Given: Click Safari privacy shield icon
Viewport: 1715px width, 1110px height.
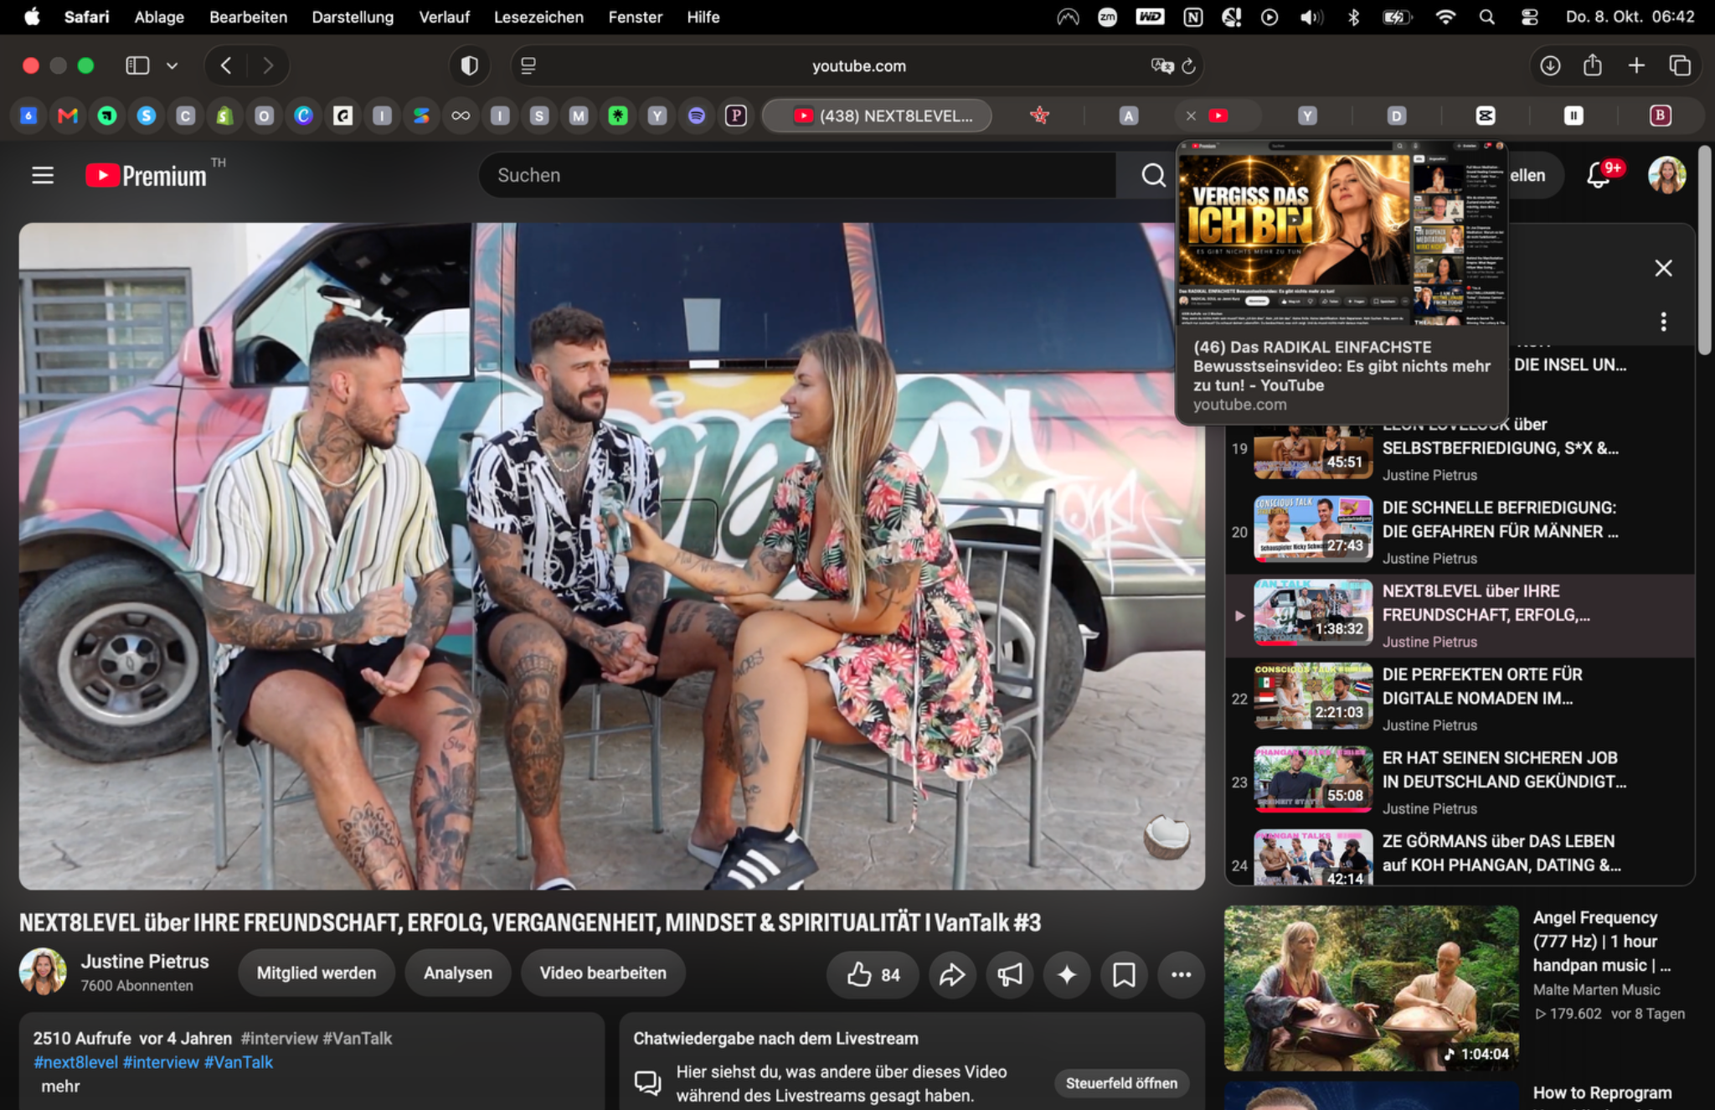Looking at the screenshot, I should (469, 65).
